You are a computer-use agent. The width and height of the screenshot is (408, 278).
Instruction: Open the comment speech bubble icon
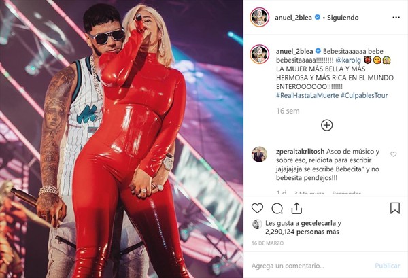[x=277, y=208]
